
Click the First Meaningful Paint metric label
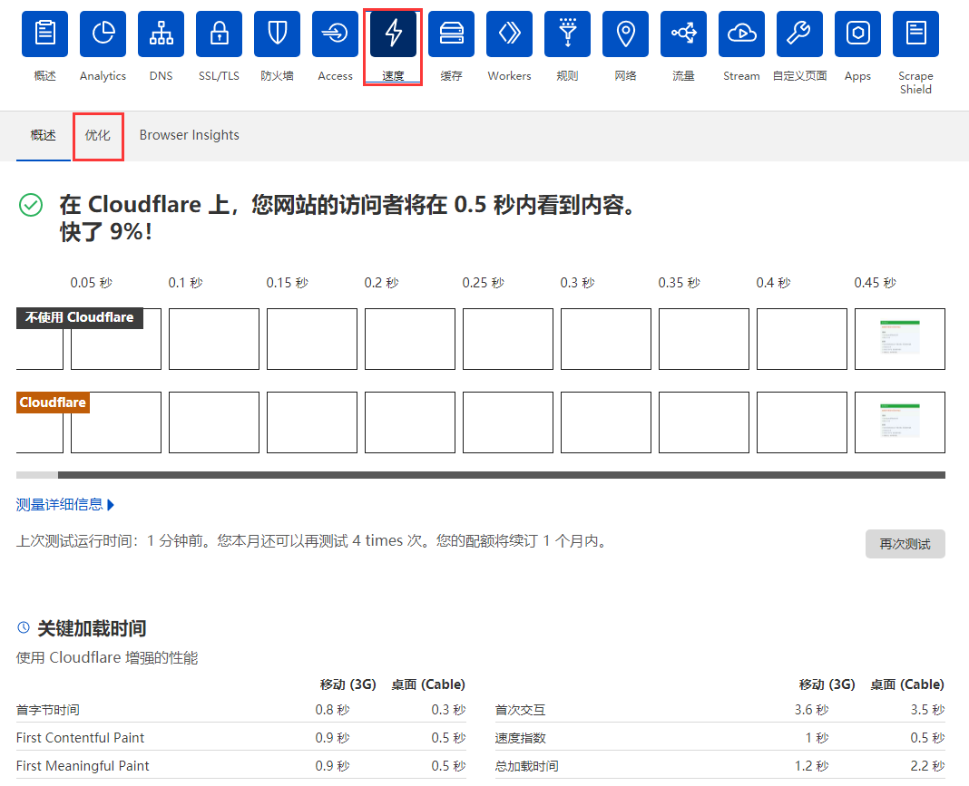83,766
